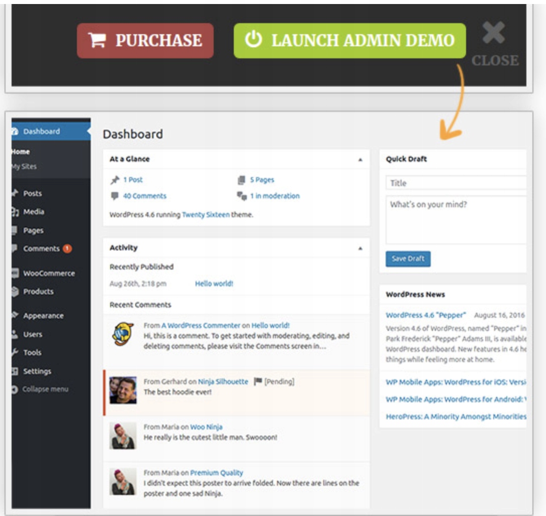Click the X close icon at top

click(494, 34)
